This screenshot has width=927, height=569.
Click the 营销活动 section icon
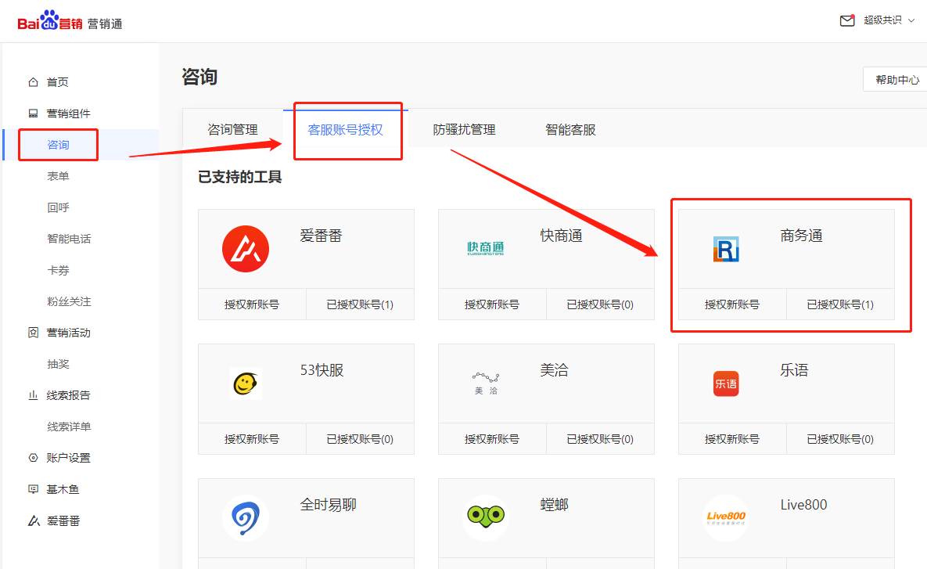tap(33, 333)
